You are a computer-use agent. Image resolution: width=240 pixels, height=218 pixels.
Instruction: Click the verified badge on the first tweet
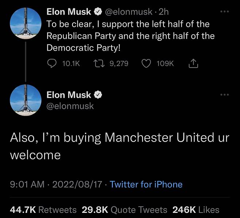point(98,12)
